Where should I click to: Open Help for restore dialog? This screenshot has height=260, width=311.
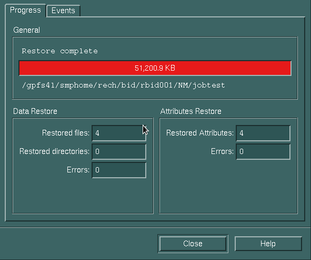click(x=268, y=244)
